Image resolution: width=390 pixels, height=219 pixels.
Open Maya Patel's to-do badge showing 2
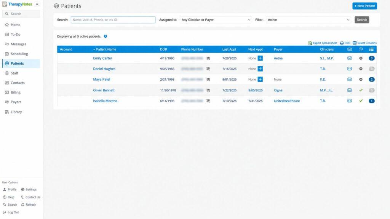372,80
